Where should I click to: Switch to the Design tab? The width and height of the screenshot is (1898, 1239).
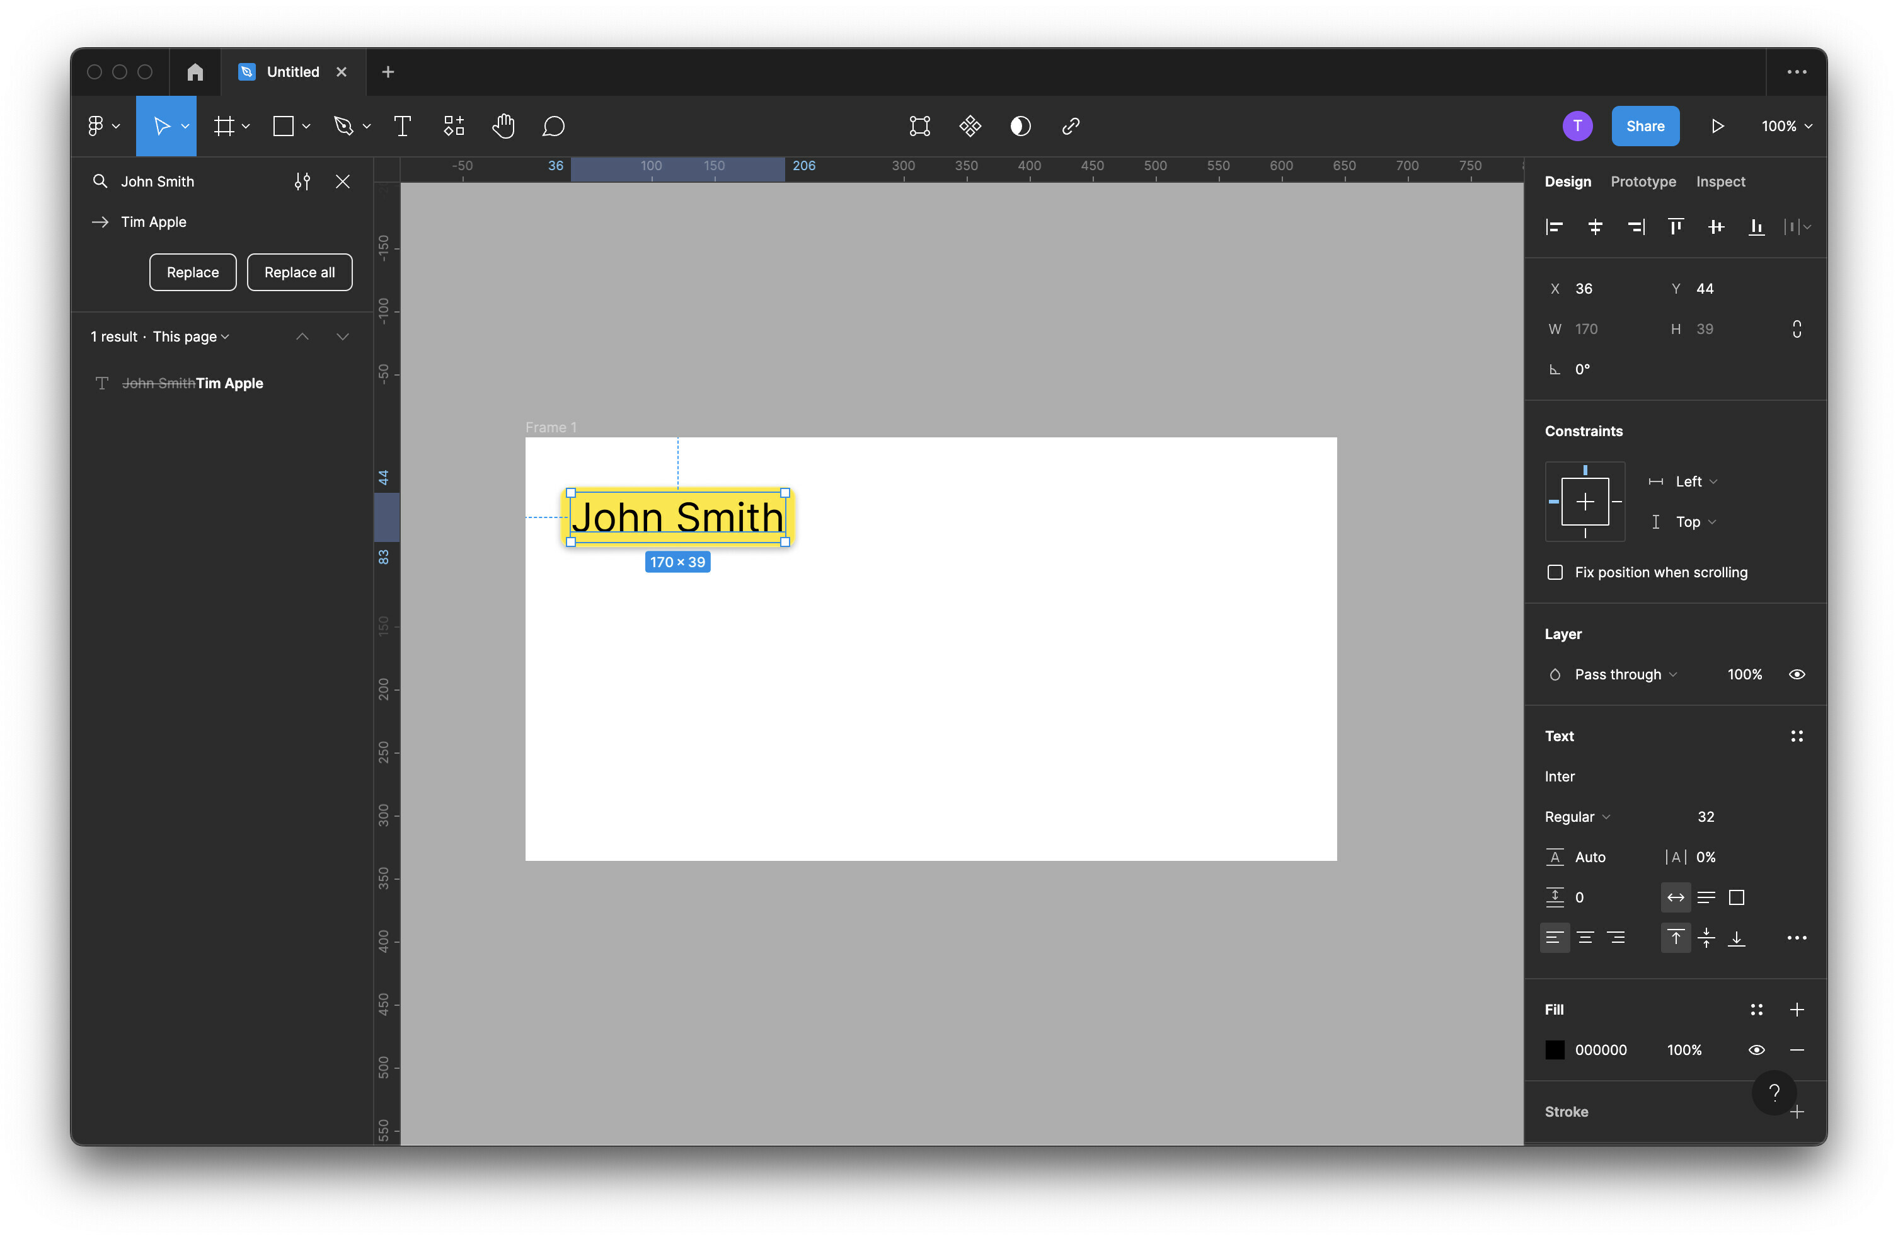point(1567,182)
